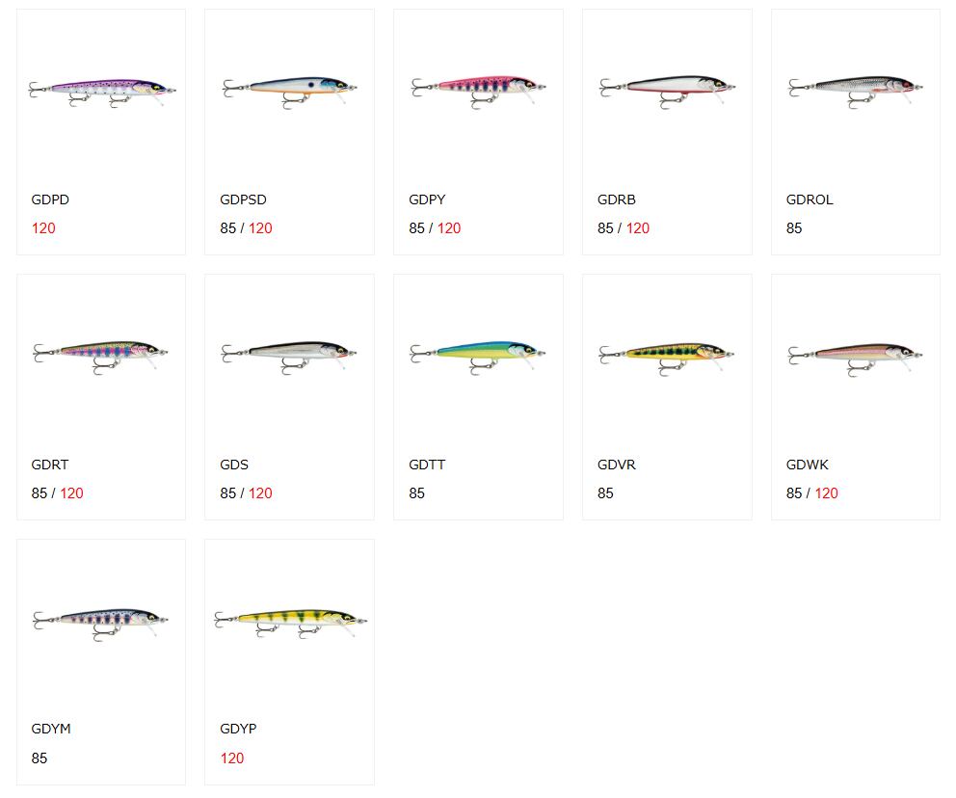956x798 pixels.
Task: Click the GDRB lure image
Action: 667,88
